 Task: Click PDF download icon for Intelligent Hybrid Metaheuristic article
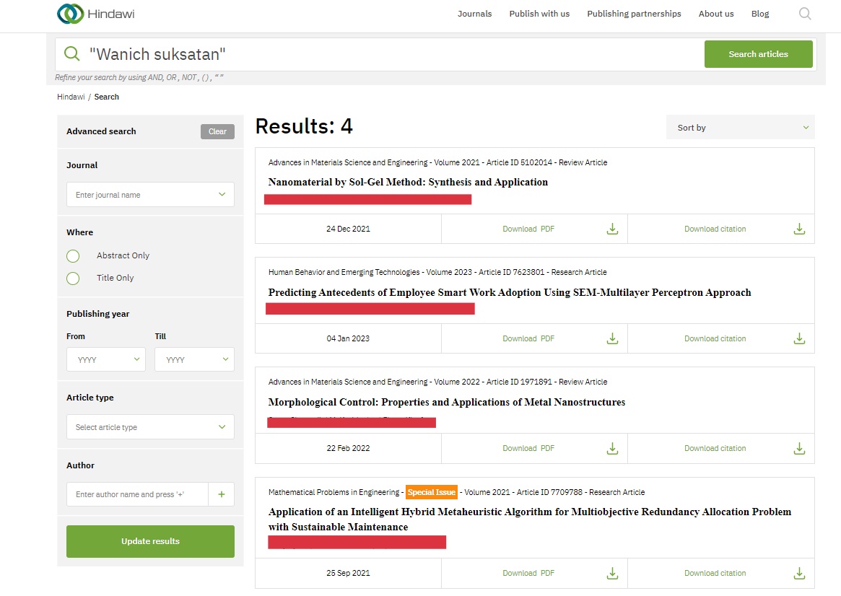coord(612,573)
